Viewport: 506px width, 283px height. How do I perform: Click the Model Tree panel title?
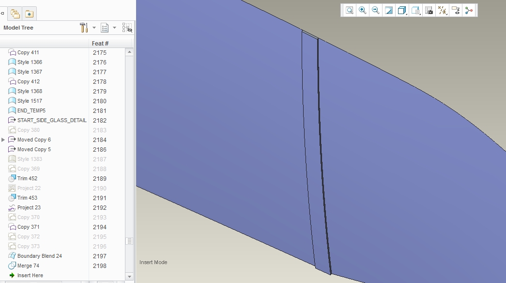pyautogui.click(x=18, y=28)
